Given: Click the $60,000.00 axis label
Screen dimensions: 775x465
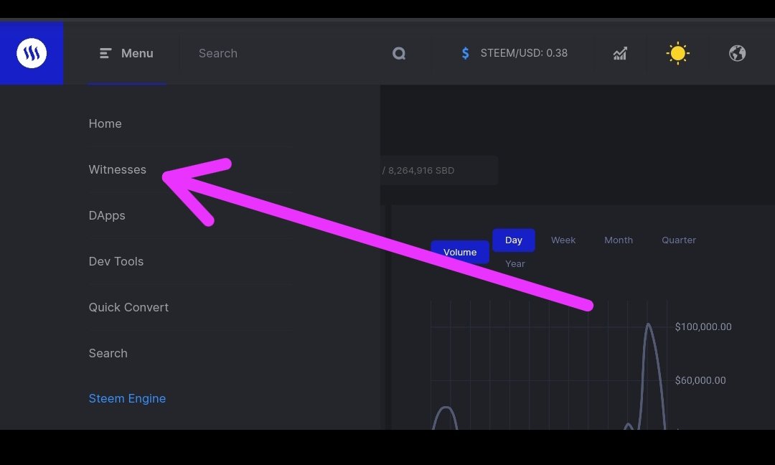Looking at the screenshot, I should [x=700, y=380].
